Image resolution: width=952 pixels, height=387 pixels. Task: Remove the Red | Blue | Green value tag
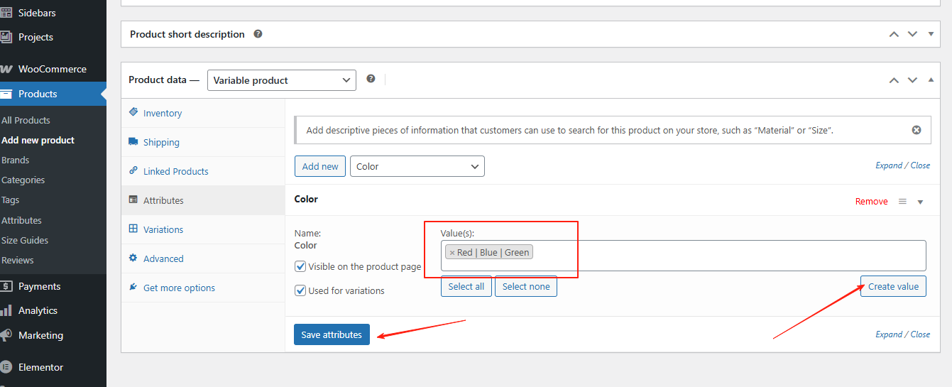pyautogui.click(x=452, y=253)
